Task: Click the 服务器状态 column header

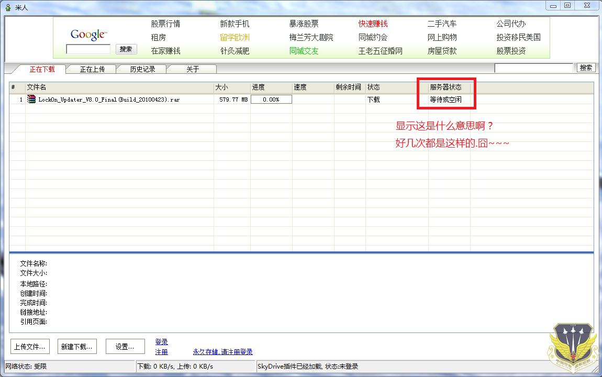Action: coord(445,87)
